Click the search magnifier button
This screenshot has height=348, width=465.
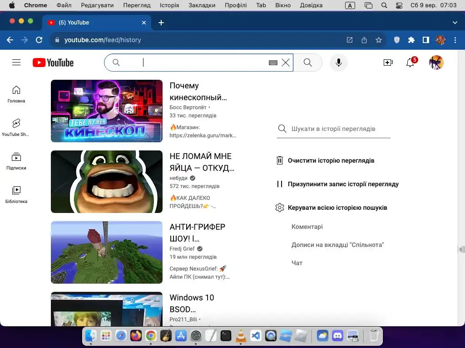pyautogui.click(x=308, y=63)
